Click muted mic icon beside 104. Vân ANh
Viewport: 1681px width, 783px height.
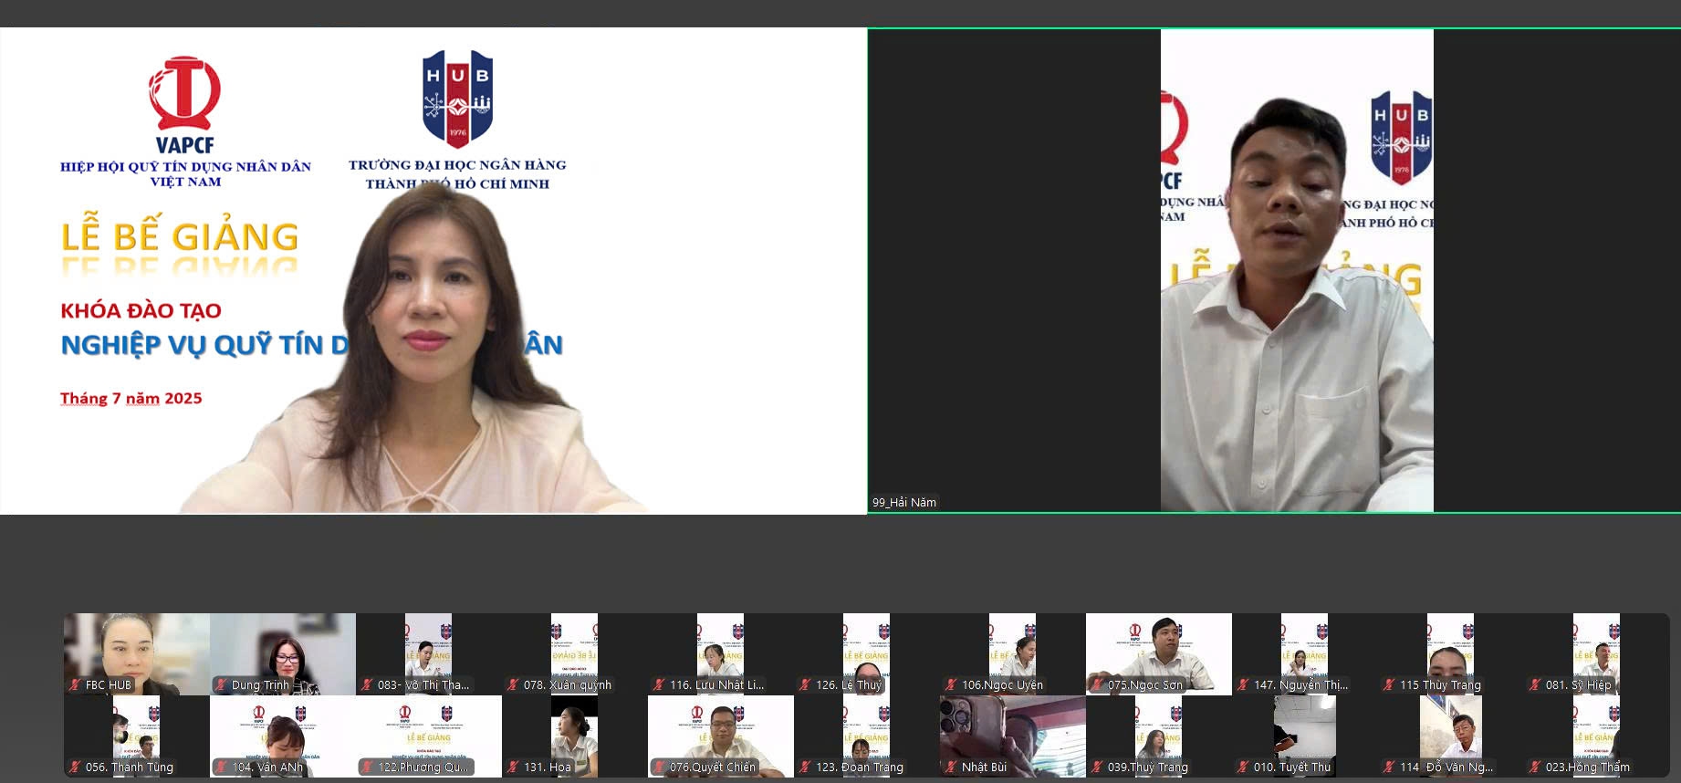(221, 767)
